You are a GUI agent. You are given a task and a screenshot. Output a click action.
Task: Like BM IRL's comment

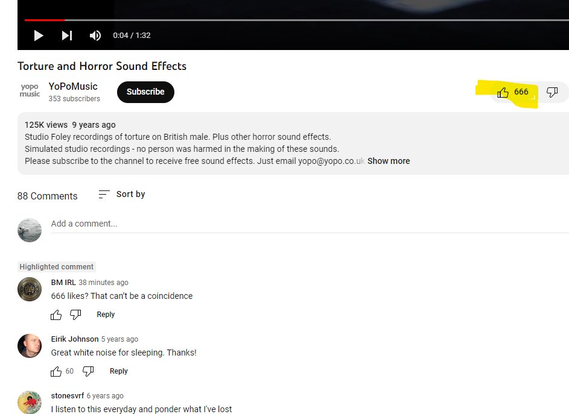tap(56, 315)
